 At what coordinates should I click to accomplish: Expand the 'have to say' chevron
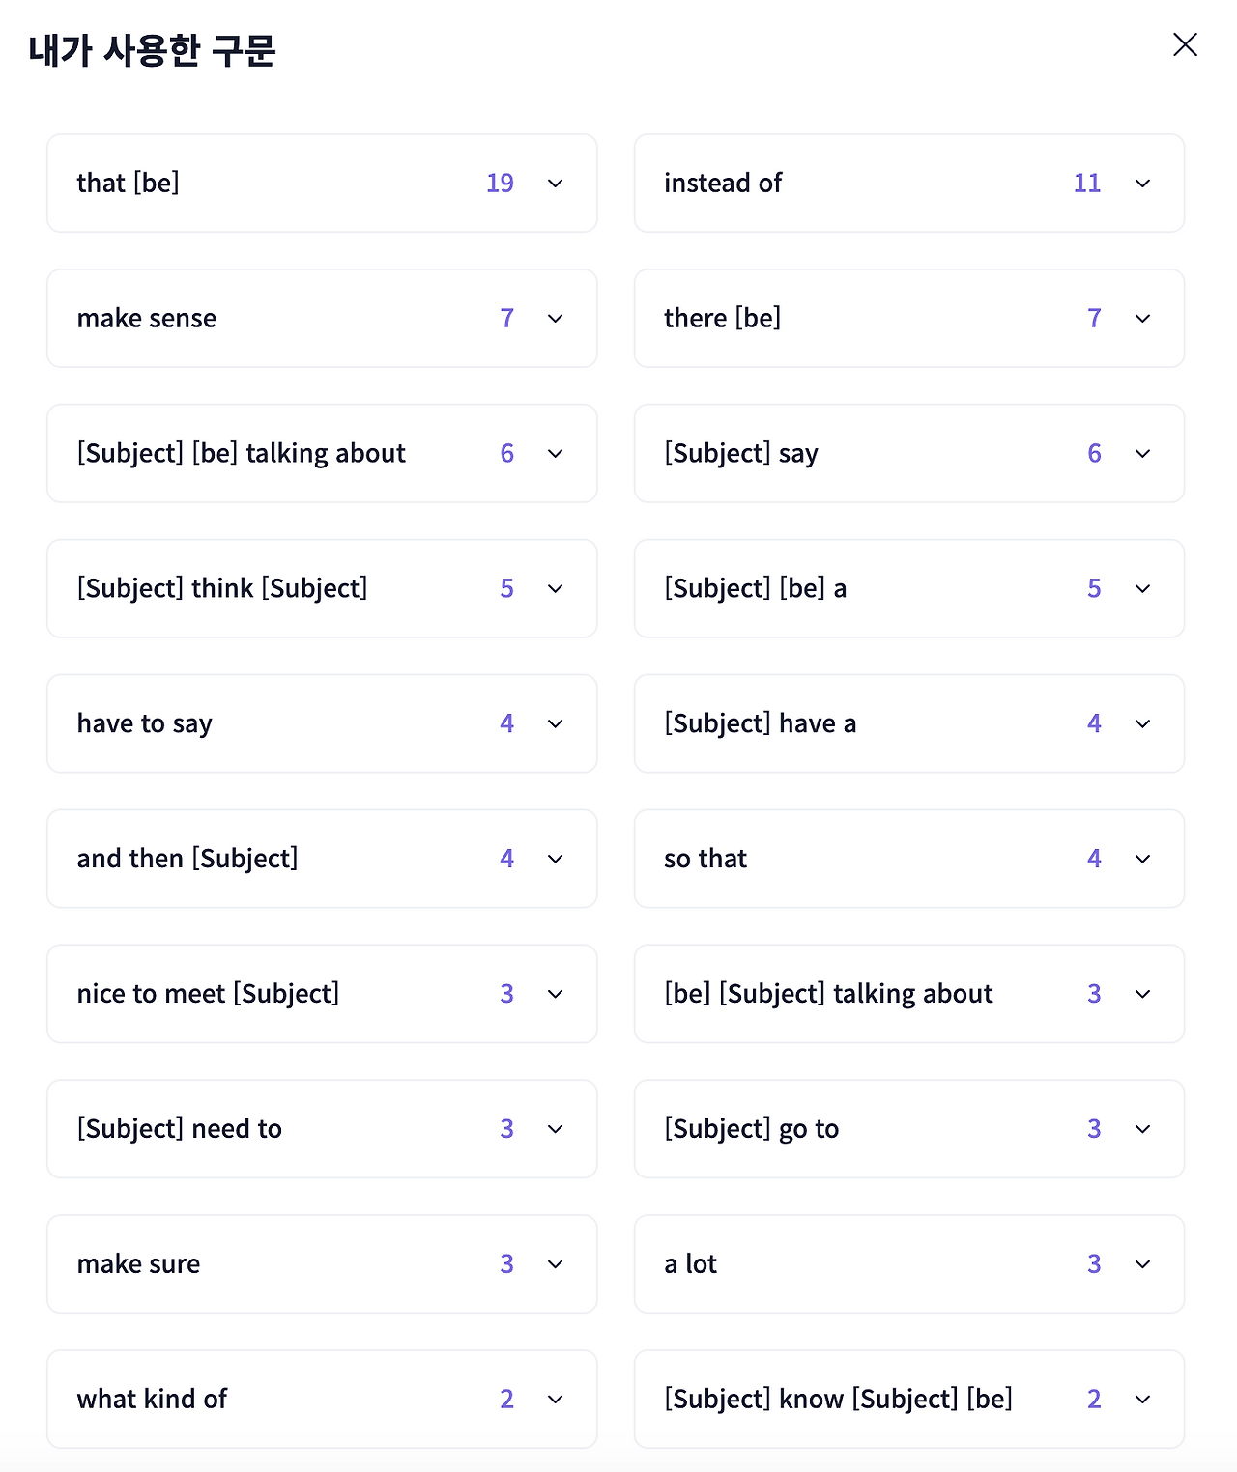point(555,724)
